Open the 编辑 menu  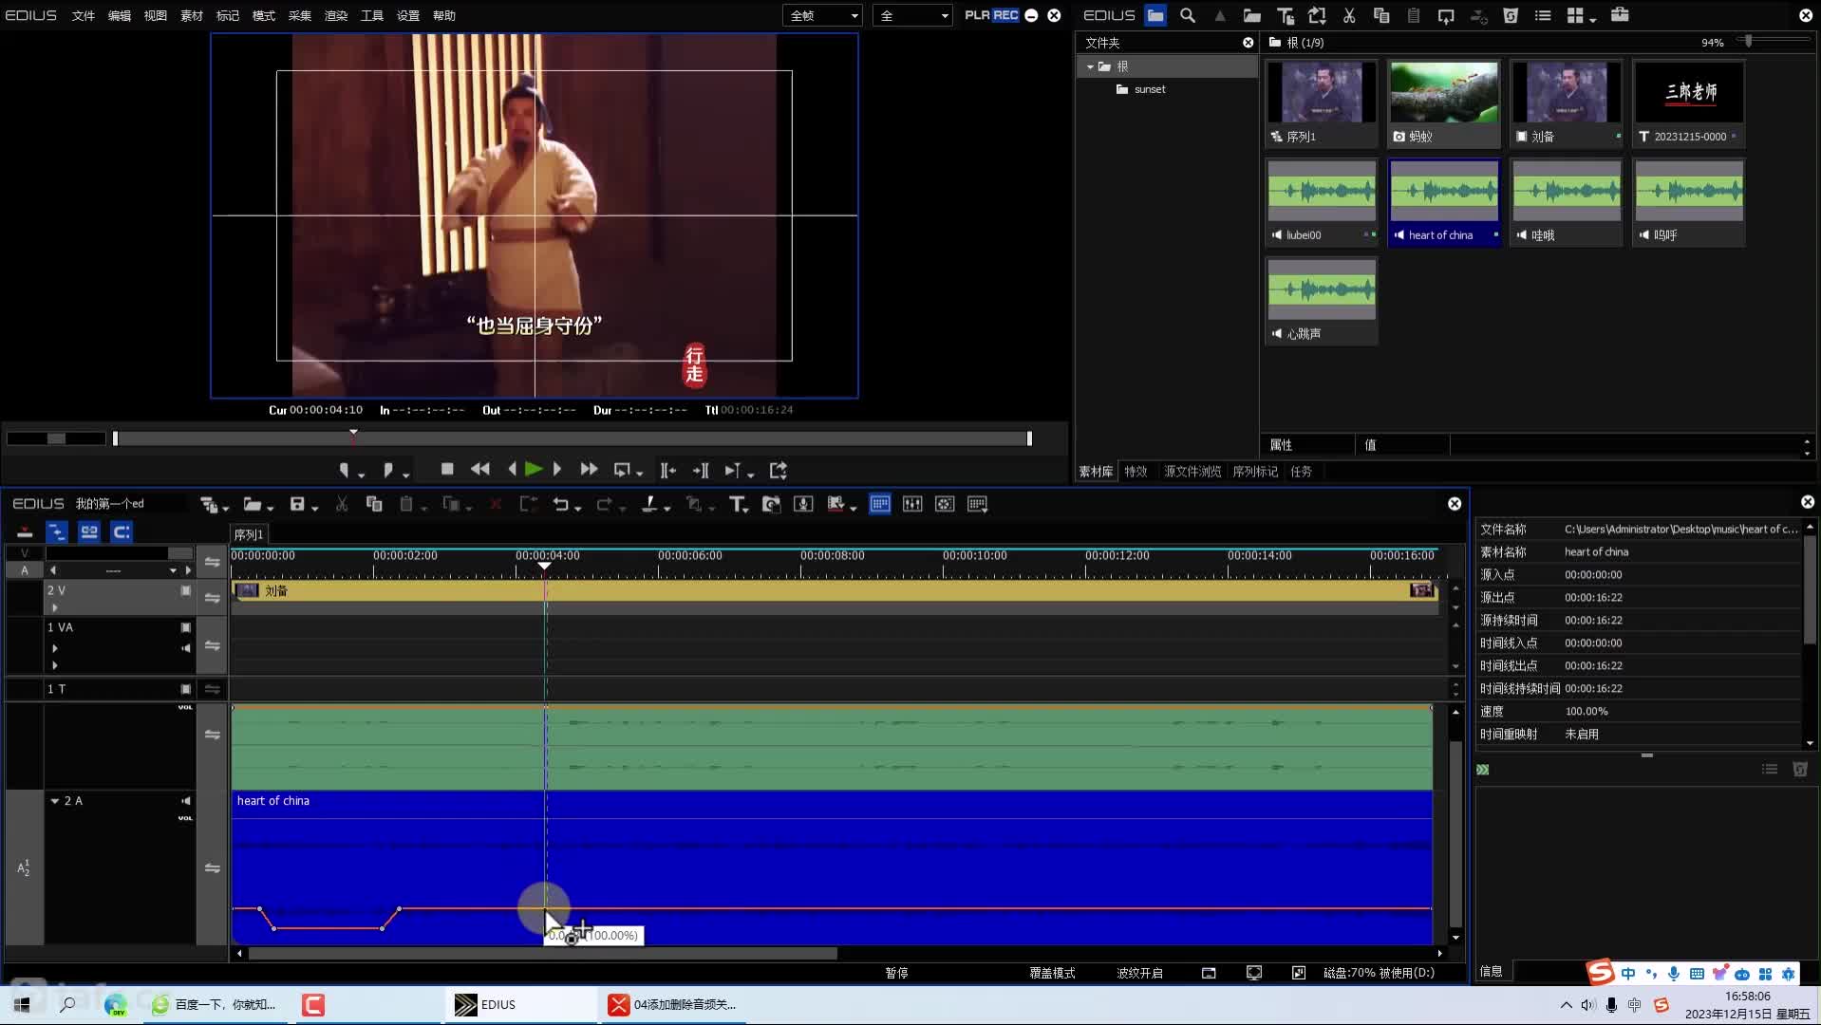pyautogui.click(x=120, y=15)
